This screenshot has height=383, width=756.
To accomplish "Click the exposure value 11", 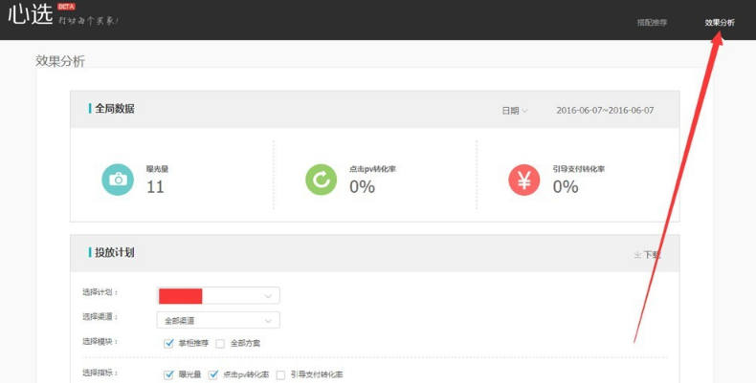I will 155,186.
